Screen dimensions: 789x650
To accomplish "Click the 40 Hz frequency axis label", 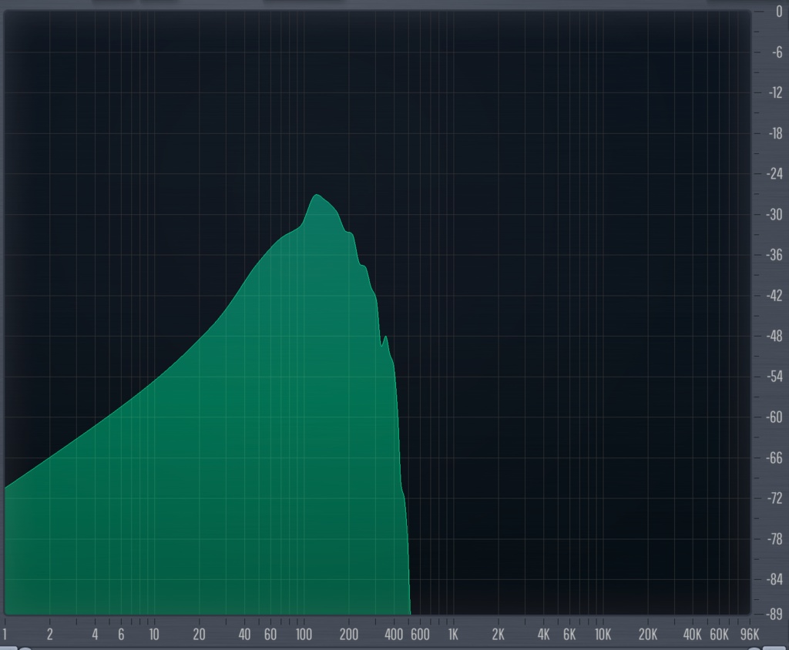I will 244,635.
